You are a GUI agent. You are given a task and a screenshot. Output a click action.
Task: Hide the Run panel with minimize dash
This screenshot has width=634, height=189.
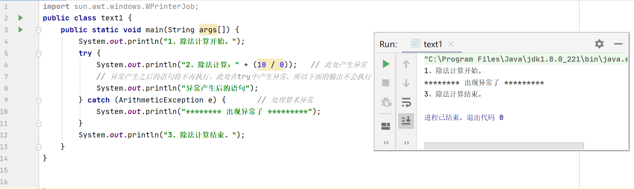[618, 44]
